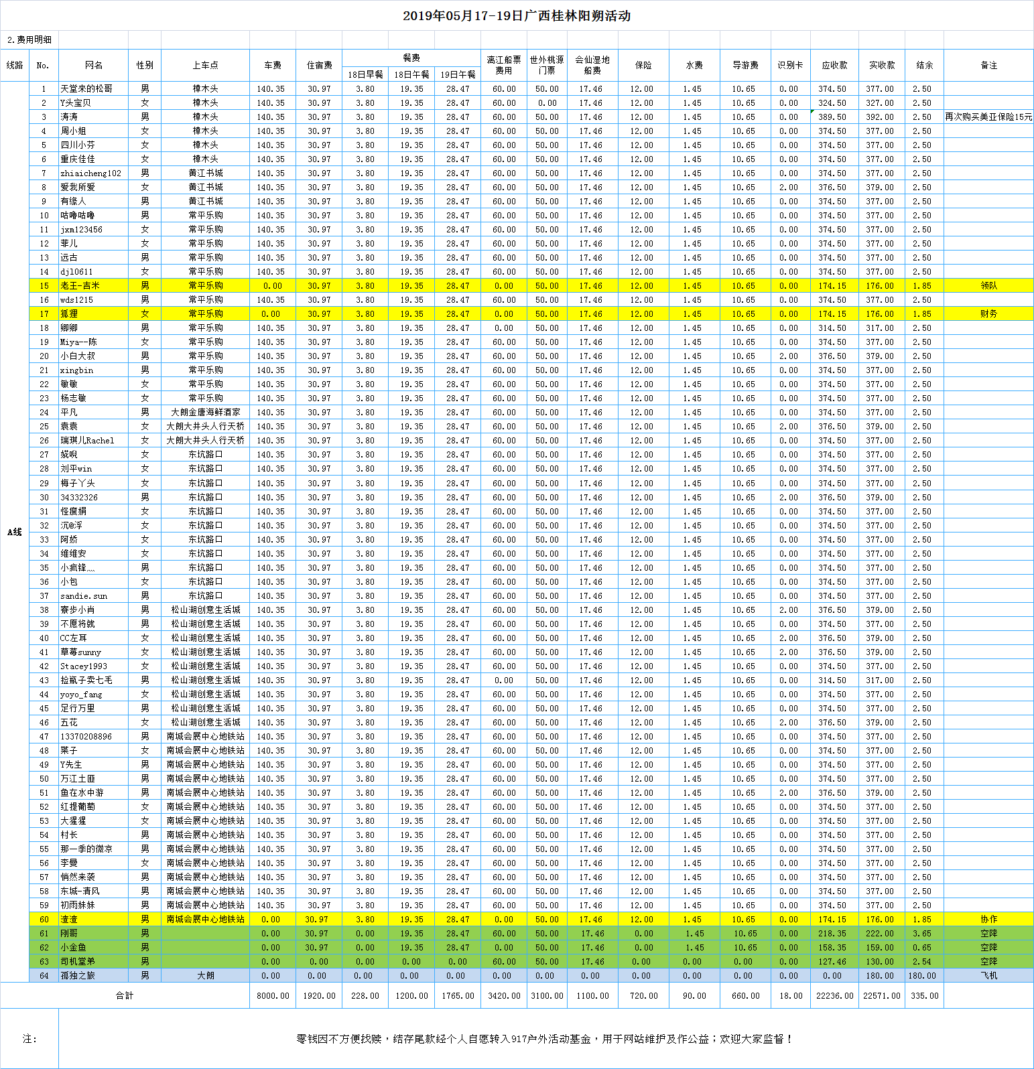Select the 上车点 column header
Image resolution: width=1034 pixels, height=1069 pixels.
[x=205, y=65]
